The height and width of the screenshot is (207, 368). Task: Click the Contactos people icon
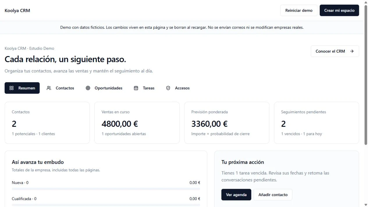[x=49, y=88]
